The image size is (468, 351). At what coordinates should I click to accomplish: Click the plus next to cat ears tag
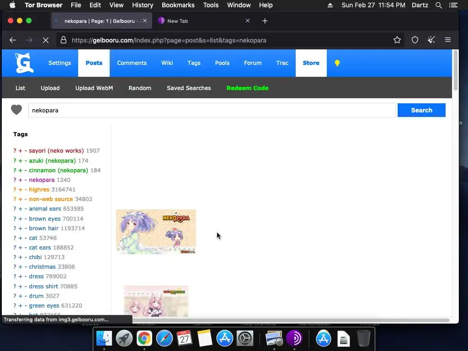coord(20,247)
